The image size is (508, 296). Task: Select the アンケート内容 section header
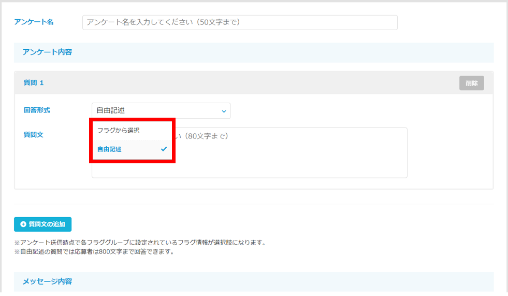coord(47,52)
